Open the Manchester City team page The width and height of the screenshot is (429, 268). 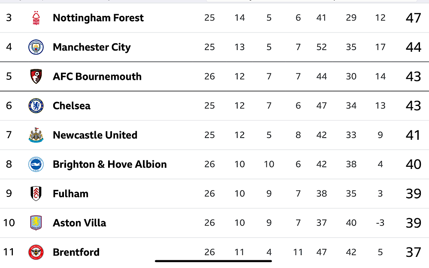[x=92, y=47]
